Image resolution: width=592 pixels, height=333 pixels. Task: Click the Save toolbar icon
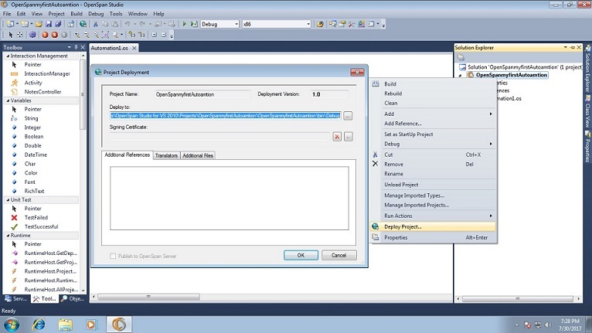coord(49,24)
